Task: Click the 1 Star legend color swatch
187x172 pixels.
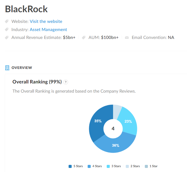Action: (146, 166)
